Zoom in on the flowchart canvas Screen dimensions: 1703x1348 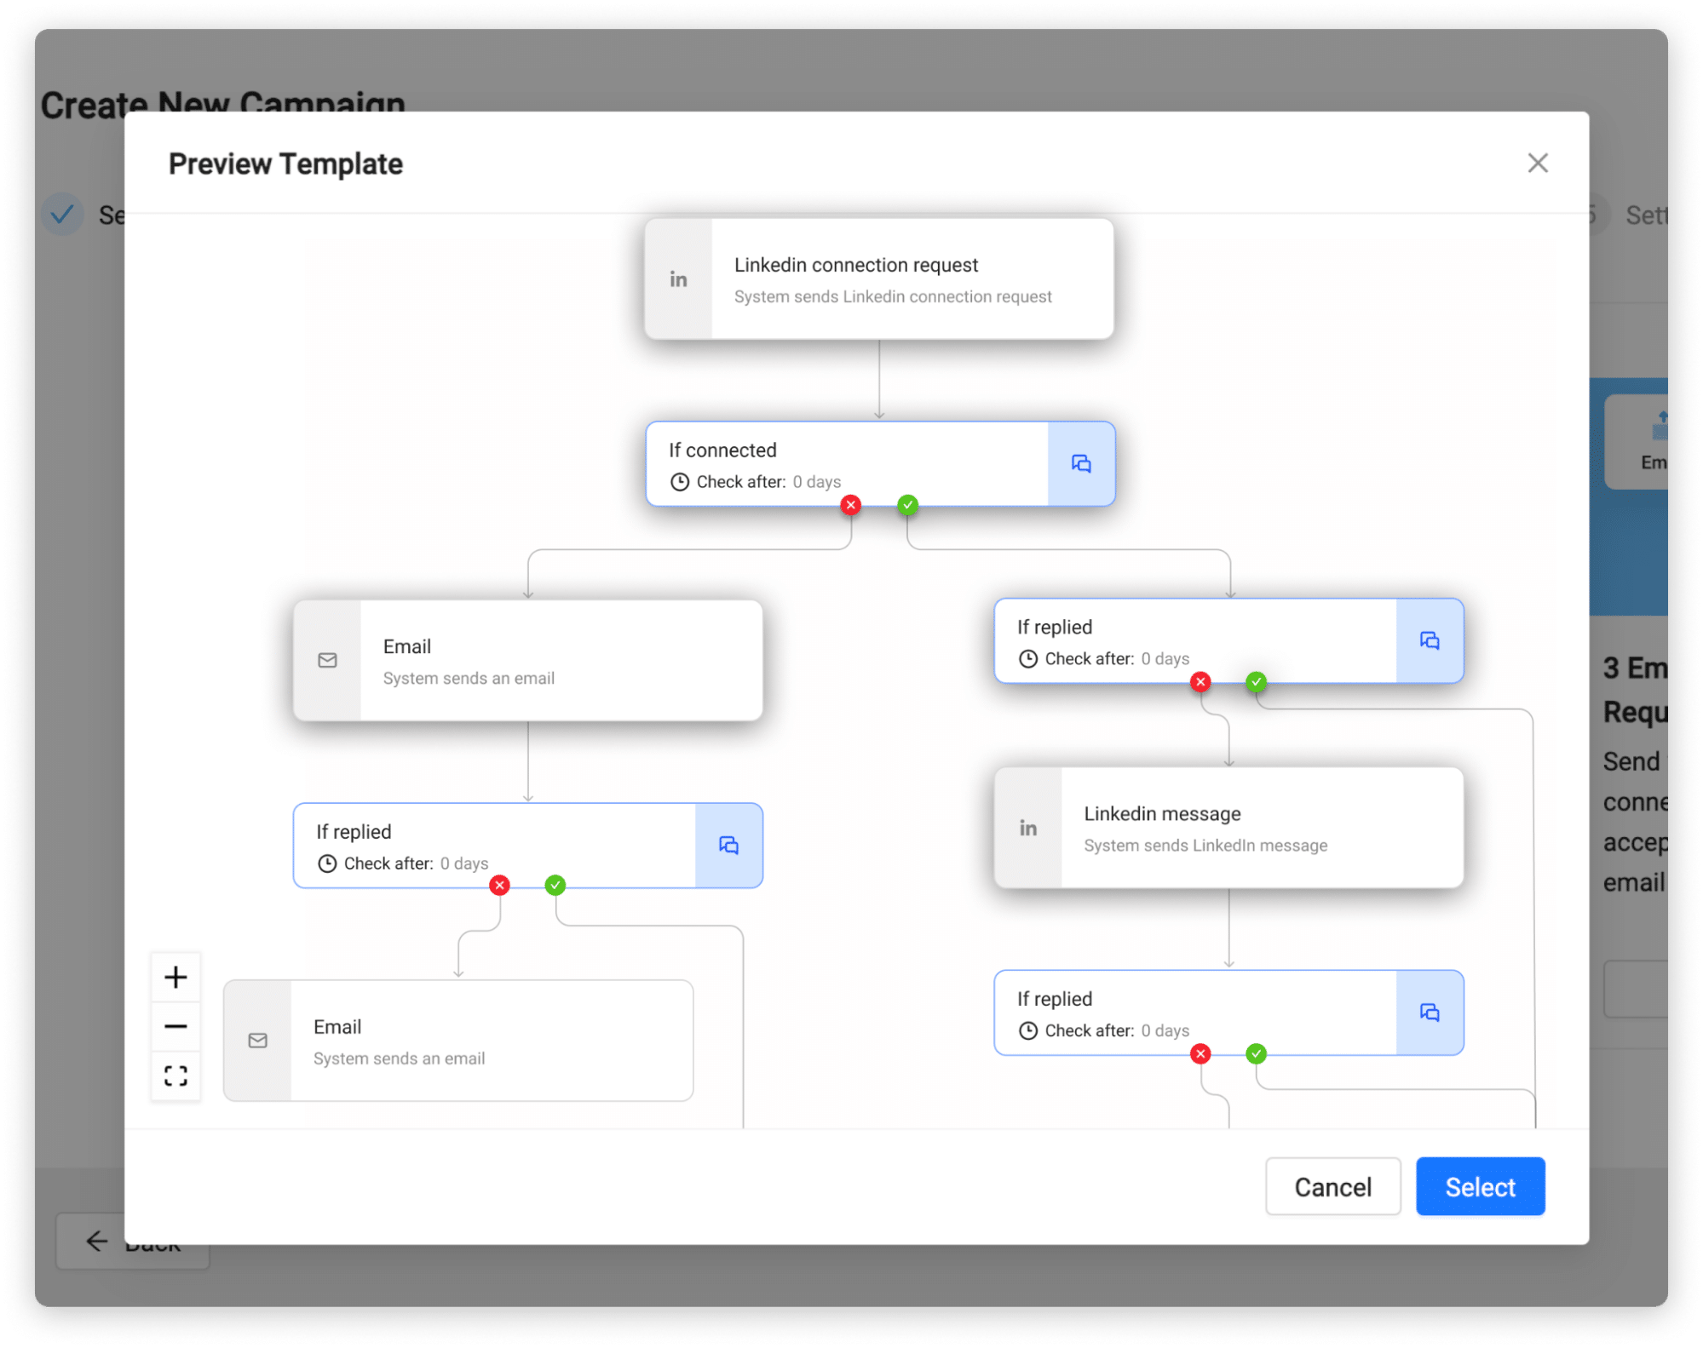tap(175, 977)
